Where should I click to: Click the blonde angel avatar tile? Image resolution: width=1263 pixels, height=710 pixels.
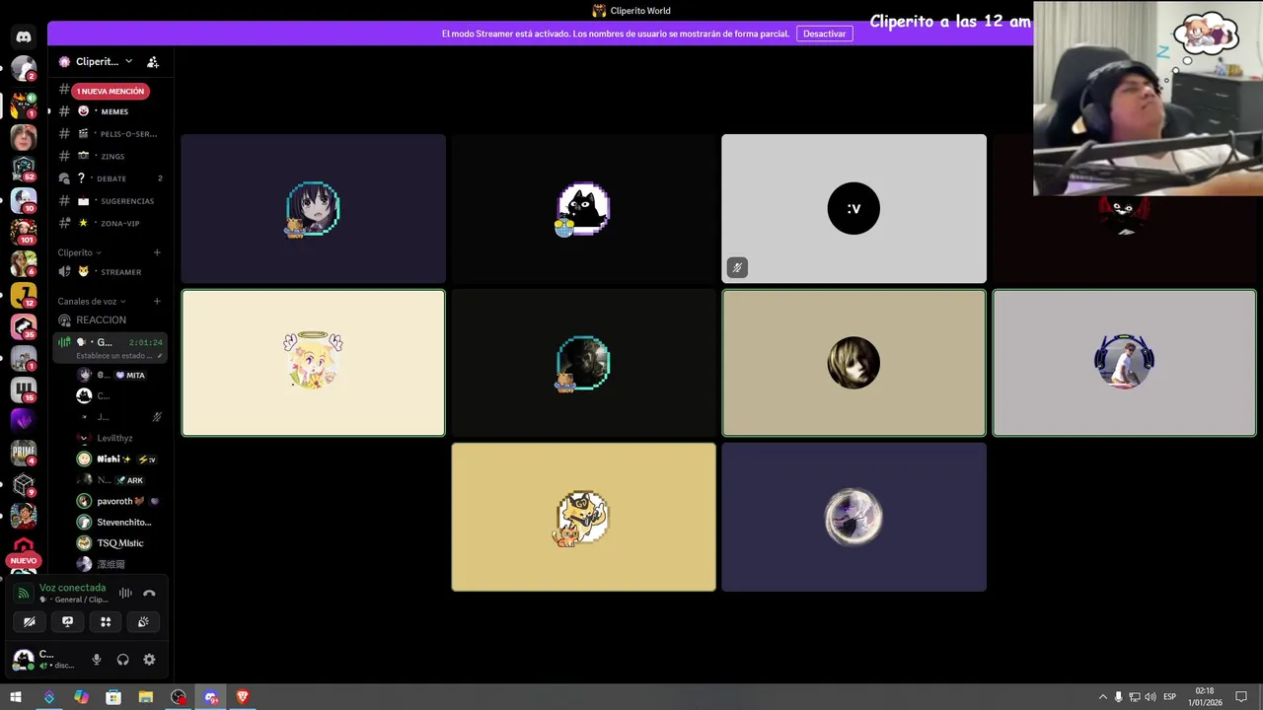(x=313, y=362)
